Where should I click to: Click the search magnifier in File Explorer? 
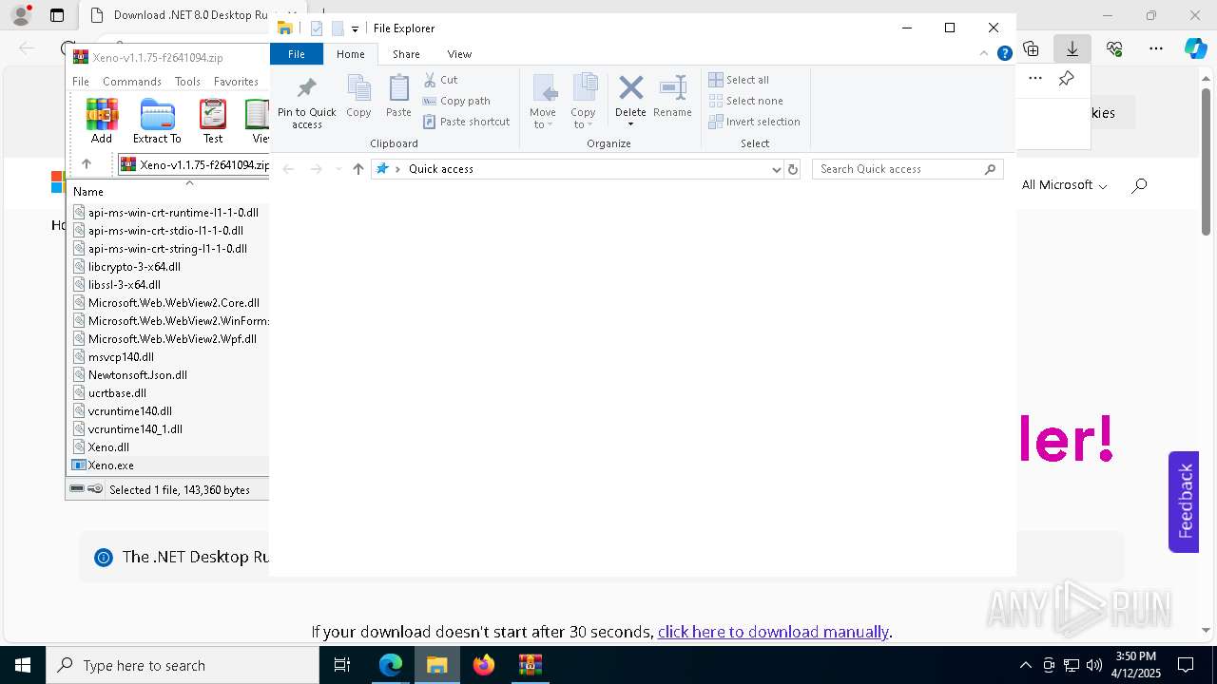click(990, 169)
